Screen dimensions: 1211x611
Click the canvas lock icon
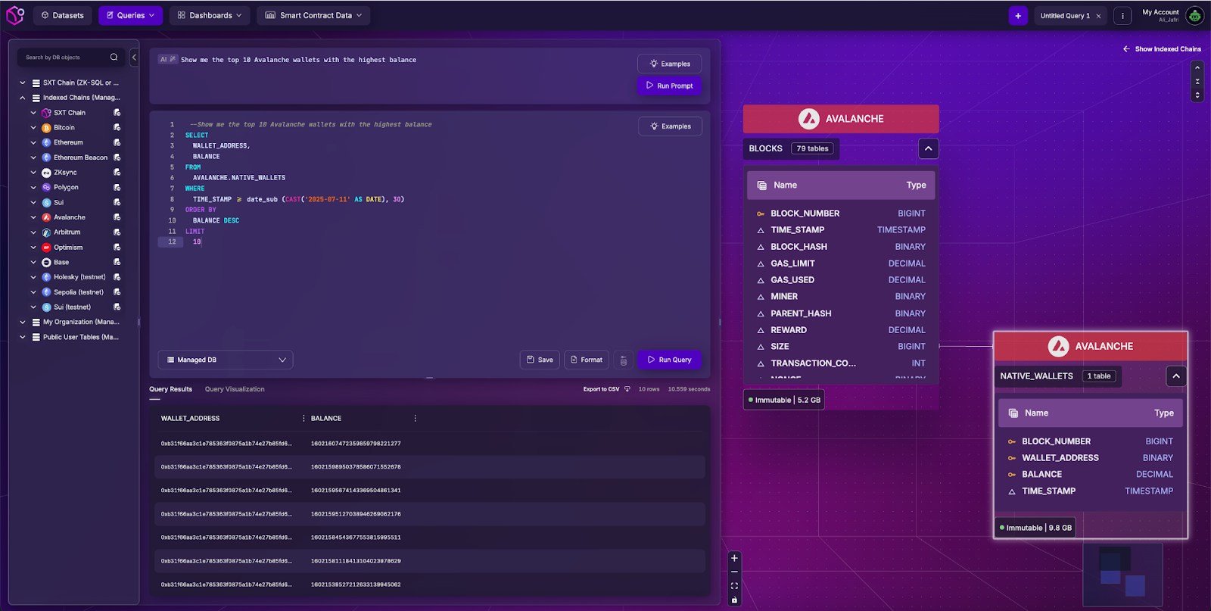coord(734,600)
